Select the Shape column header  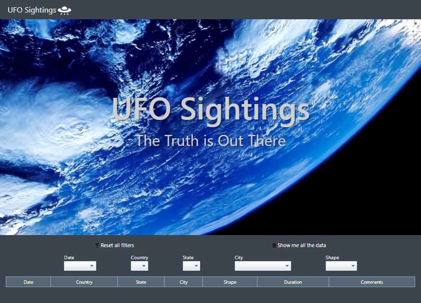pyautogui.click(x=230, y=282)
